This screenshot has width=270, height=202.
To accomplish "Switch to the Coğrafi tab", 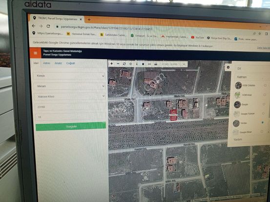I will 71,63.
